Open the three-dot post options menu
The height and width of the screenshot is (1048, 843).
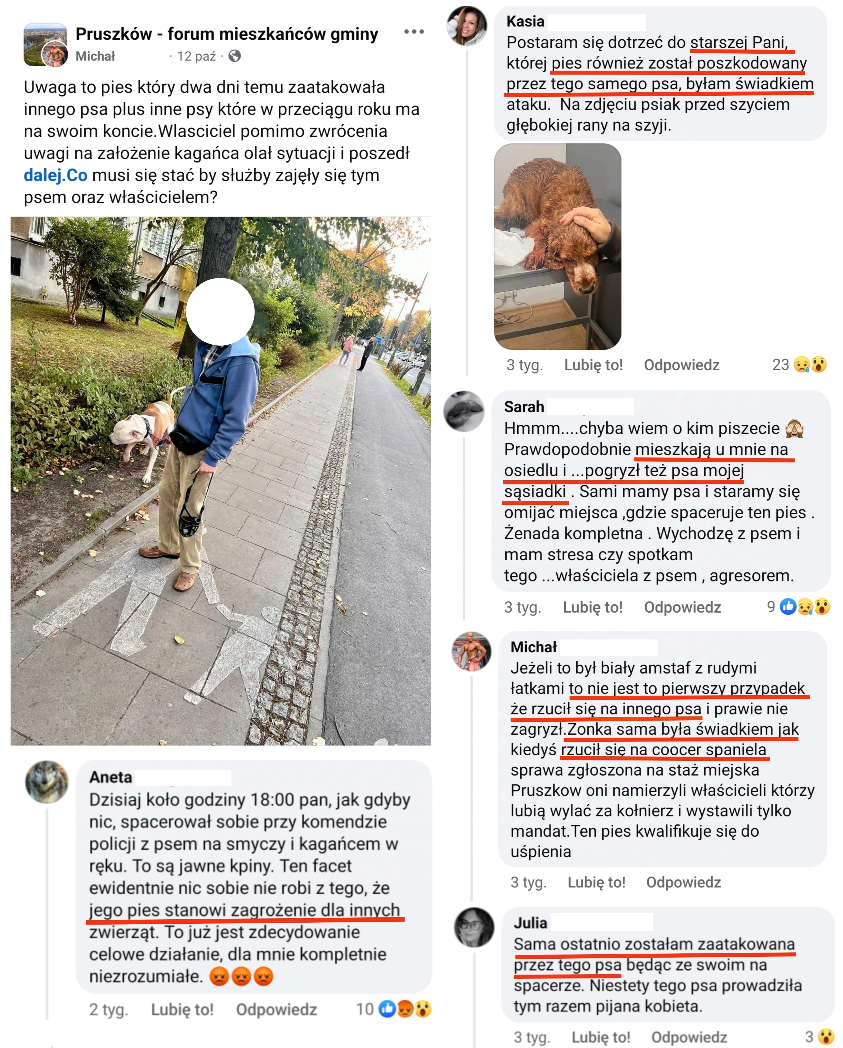click(414, 32)
